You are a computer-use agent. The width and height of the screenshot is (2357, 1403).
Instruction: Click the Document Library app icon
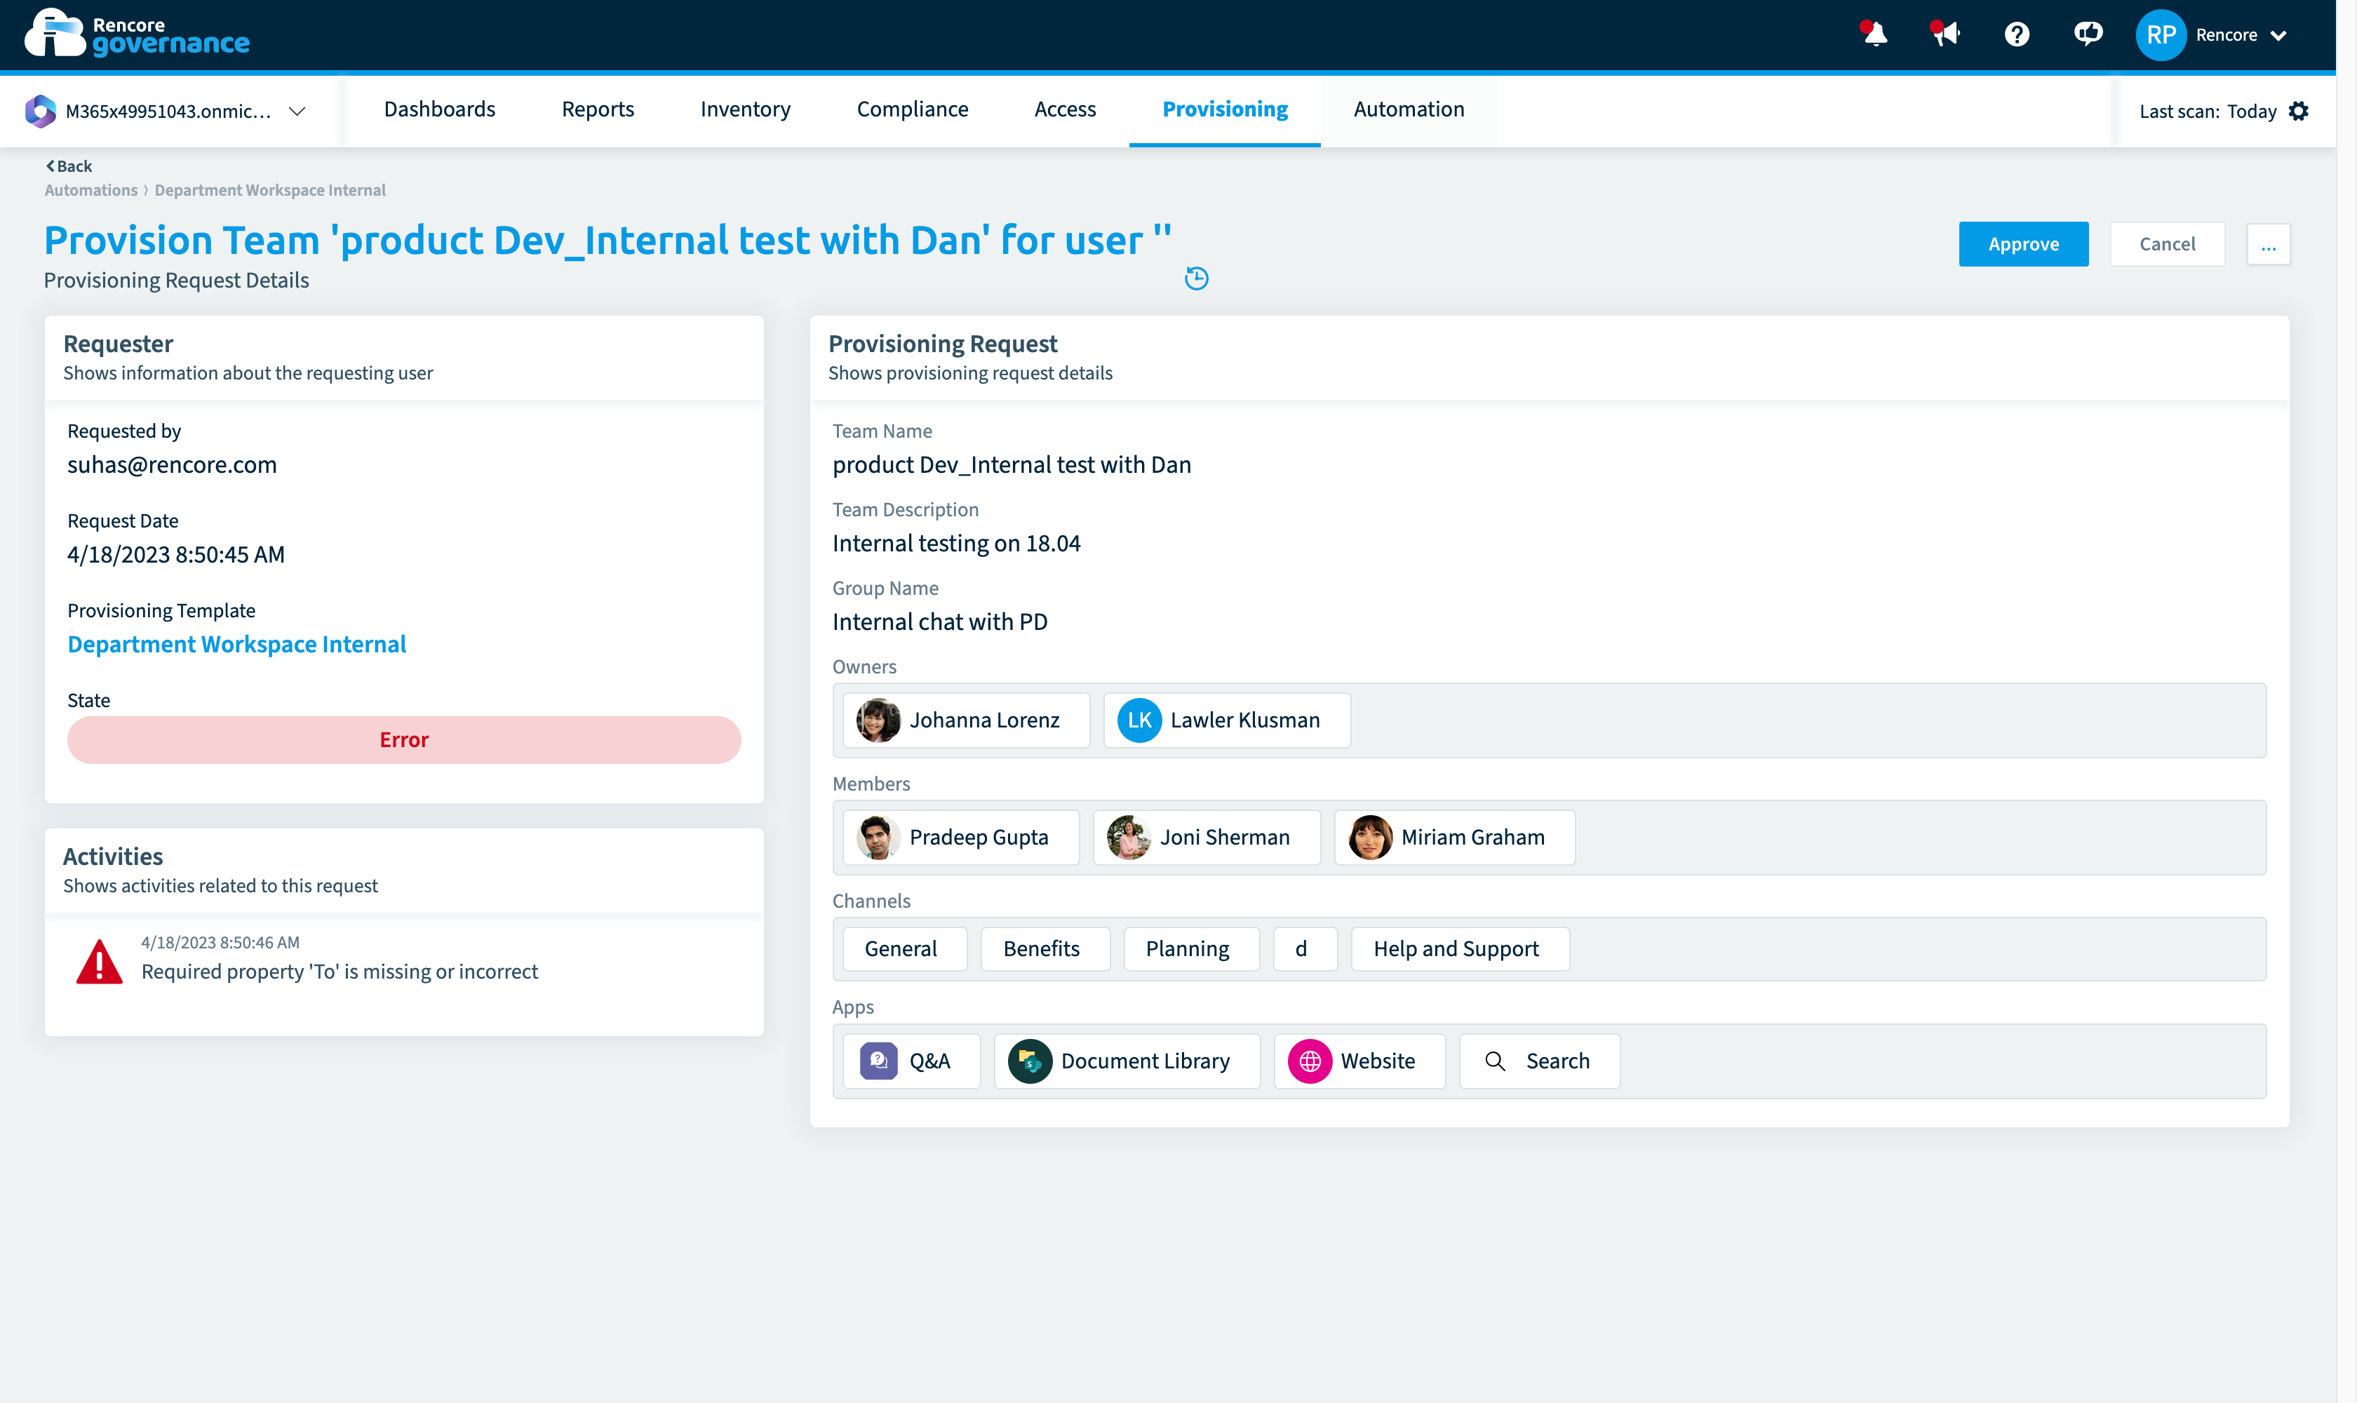[1030, 1061]
